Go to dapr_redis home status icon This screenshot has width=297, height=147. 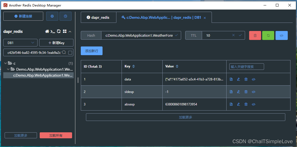[47, 32]
